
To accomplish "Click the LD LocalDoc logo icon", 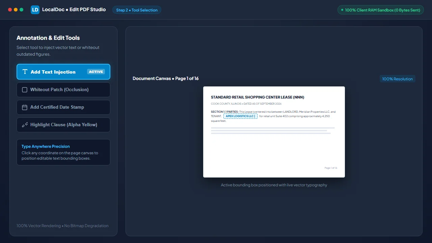I will pos(35,10).
